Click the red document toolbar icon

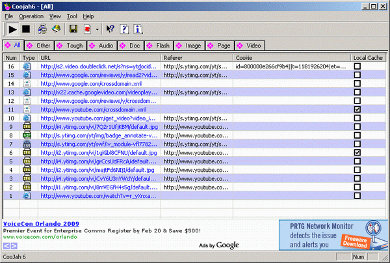(x=88, y=29)
